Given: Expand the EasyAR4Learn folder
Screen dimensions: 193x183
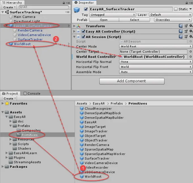Looking at the screenshot, I should pyautogui.click(x=7, y=153).
